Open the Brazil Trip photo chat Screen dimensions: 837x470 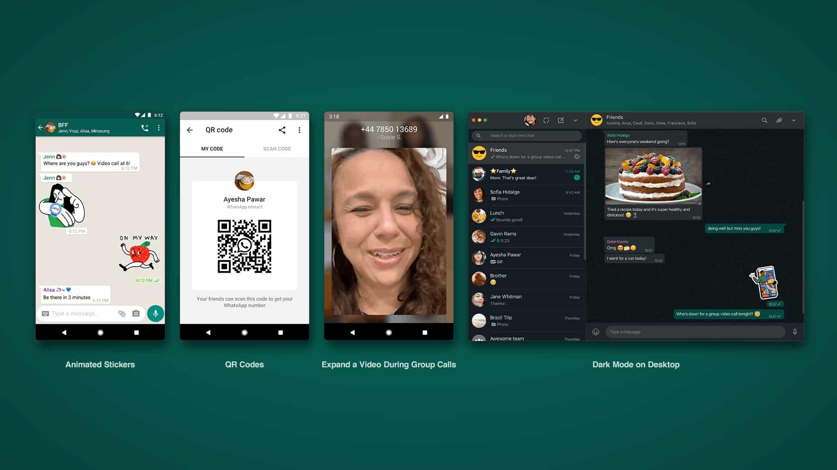(x=525, y=320)
